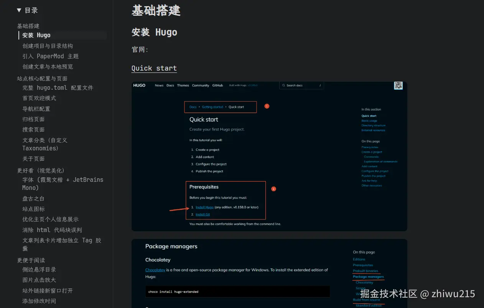484x308 pixels.
Task: Select 优化主页个人信息展示 in the contents
Action: point(51,219)
